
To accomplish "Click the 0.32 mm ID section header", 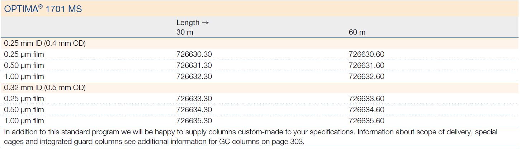I will (45, 88).
